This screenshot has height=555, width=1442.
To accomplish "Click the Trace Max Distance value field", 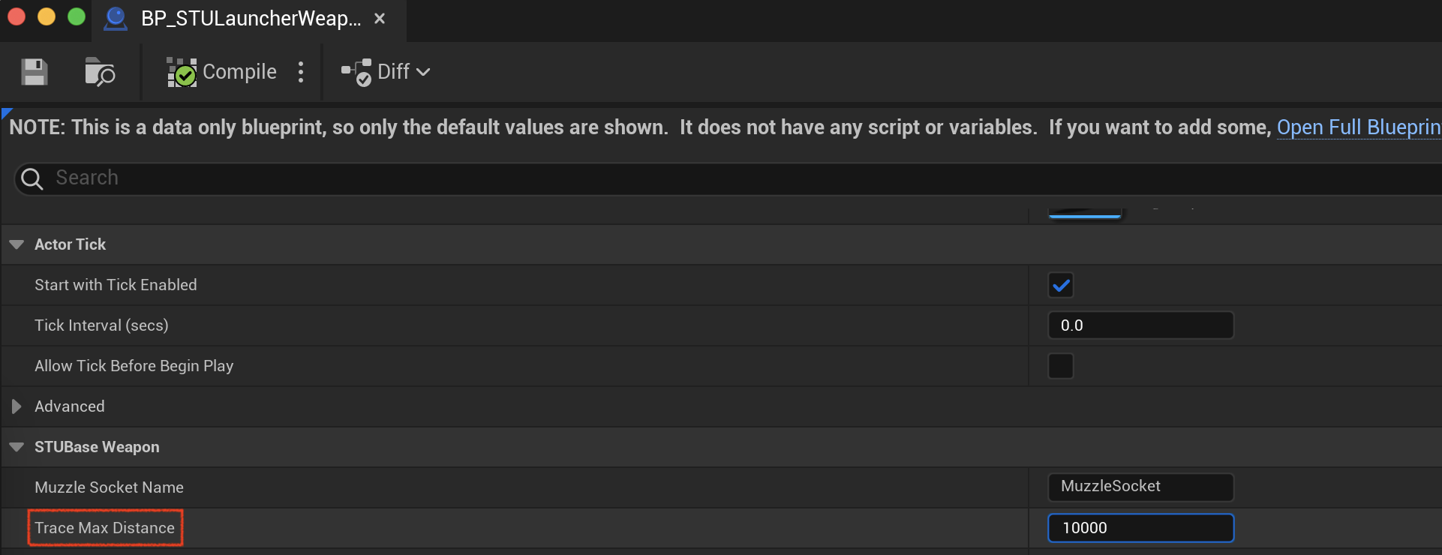I will [x=1140, y=528].
